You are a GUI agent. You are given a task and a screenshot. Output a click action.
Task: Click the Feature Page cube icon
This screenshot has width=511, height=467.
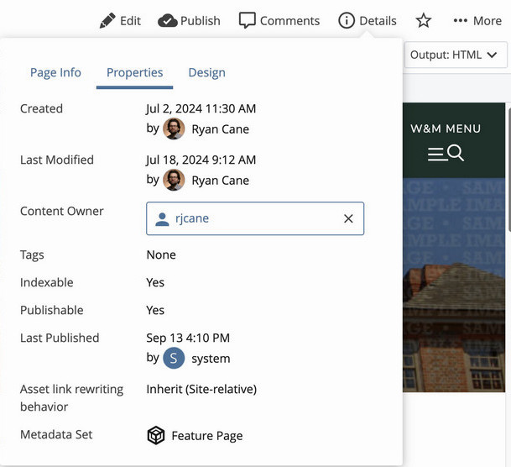coord(156,435)
